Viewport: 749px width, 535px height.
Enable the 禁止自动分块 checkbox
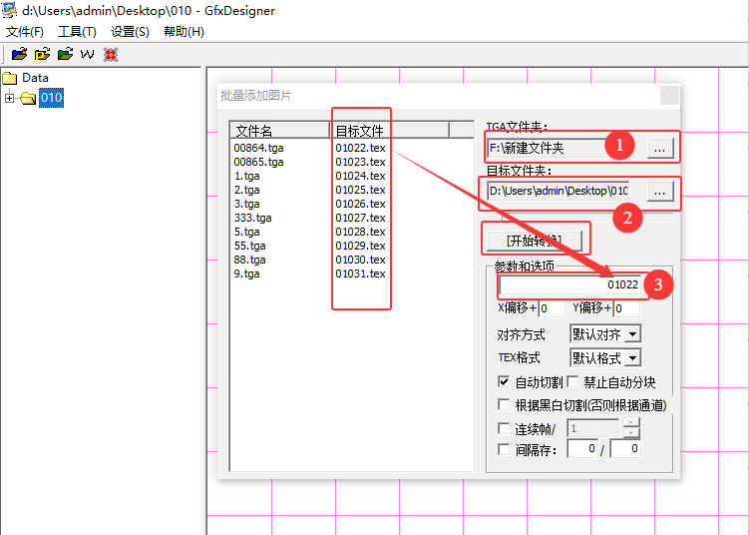573,382
